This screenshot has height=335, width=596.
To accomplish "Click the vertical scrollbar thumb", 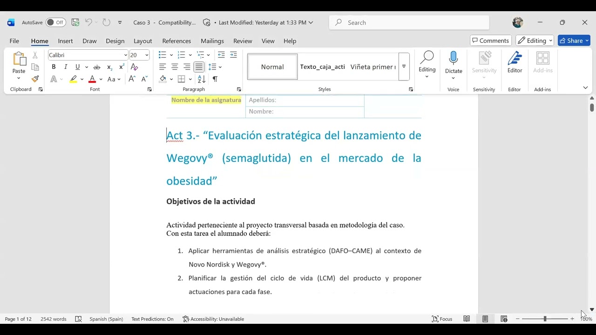I will [x=592, y=107].
